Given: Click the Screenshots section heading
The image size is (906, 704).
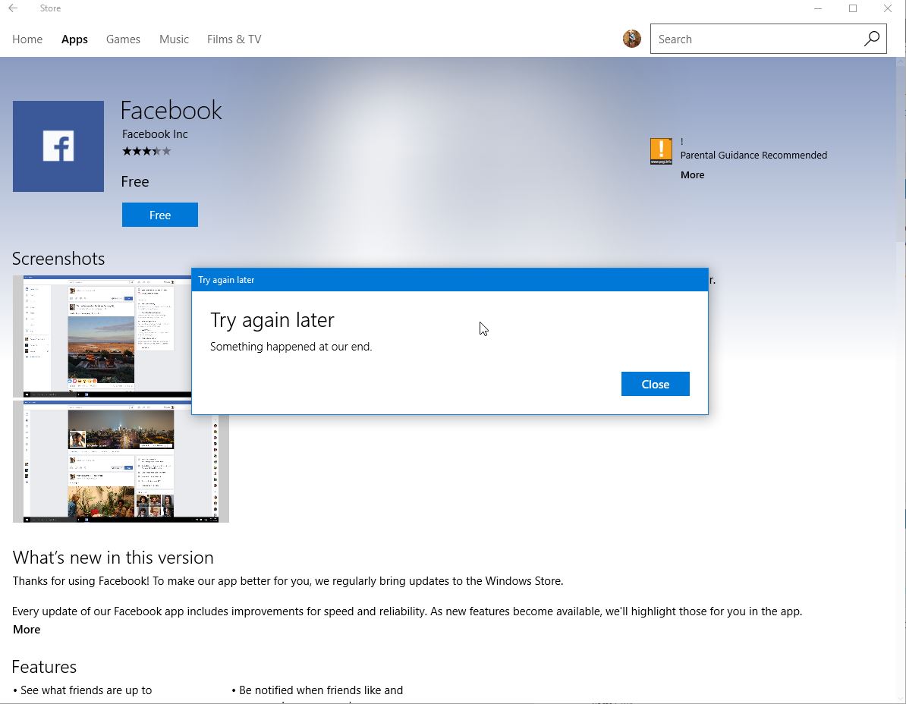Looking at the screenshot, I should coord(58,259).
